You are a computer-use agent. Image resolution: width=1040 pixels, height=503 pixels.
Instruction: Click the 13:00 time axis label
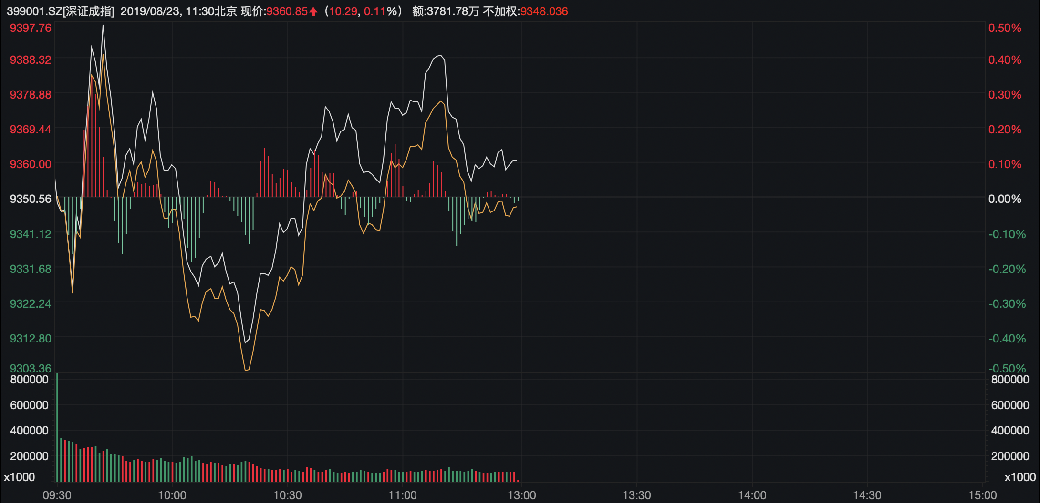coord(522,495)
